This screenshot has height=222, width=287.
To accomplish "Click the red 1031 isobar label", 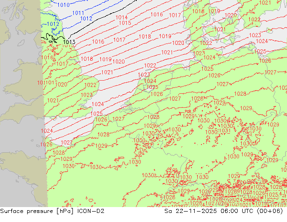I will [x=225, y=131].
